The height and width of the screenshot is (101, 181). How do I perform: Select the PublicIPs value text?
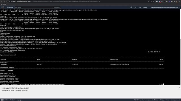tap(11, 91)
